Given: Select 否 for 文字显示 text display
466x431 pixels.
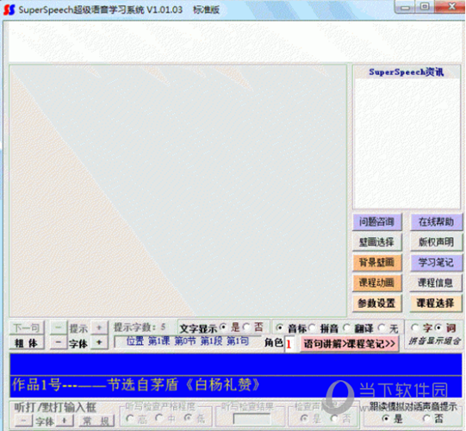Looking at the screenshot, I should (246, 328).
